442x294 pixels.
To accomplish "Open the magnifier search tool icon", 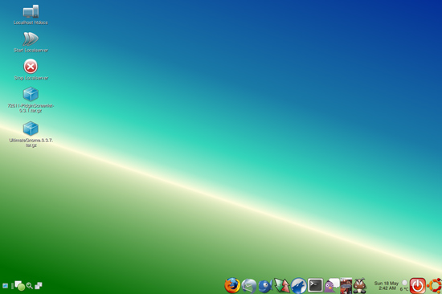I will pyautogui.click(x=29, y=286).
